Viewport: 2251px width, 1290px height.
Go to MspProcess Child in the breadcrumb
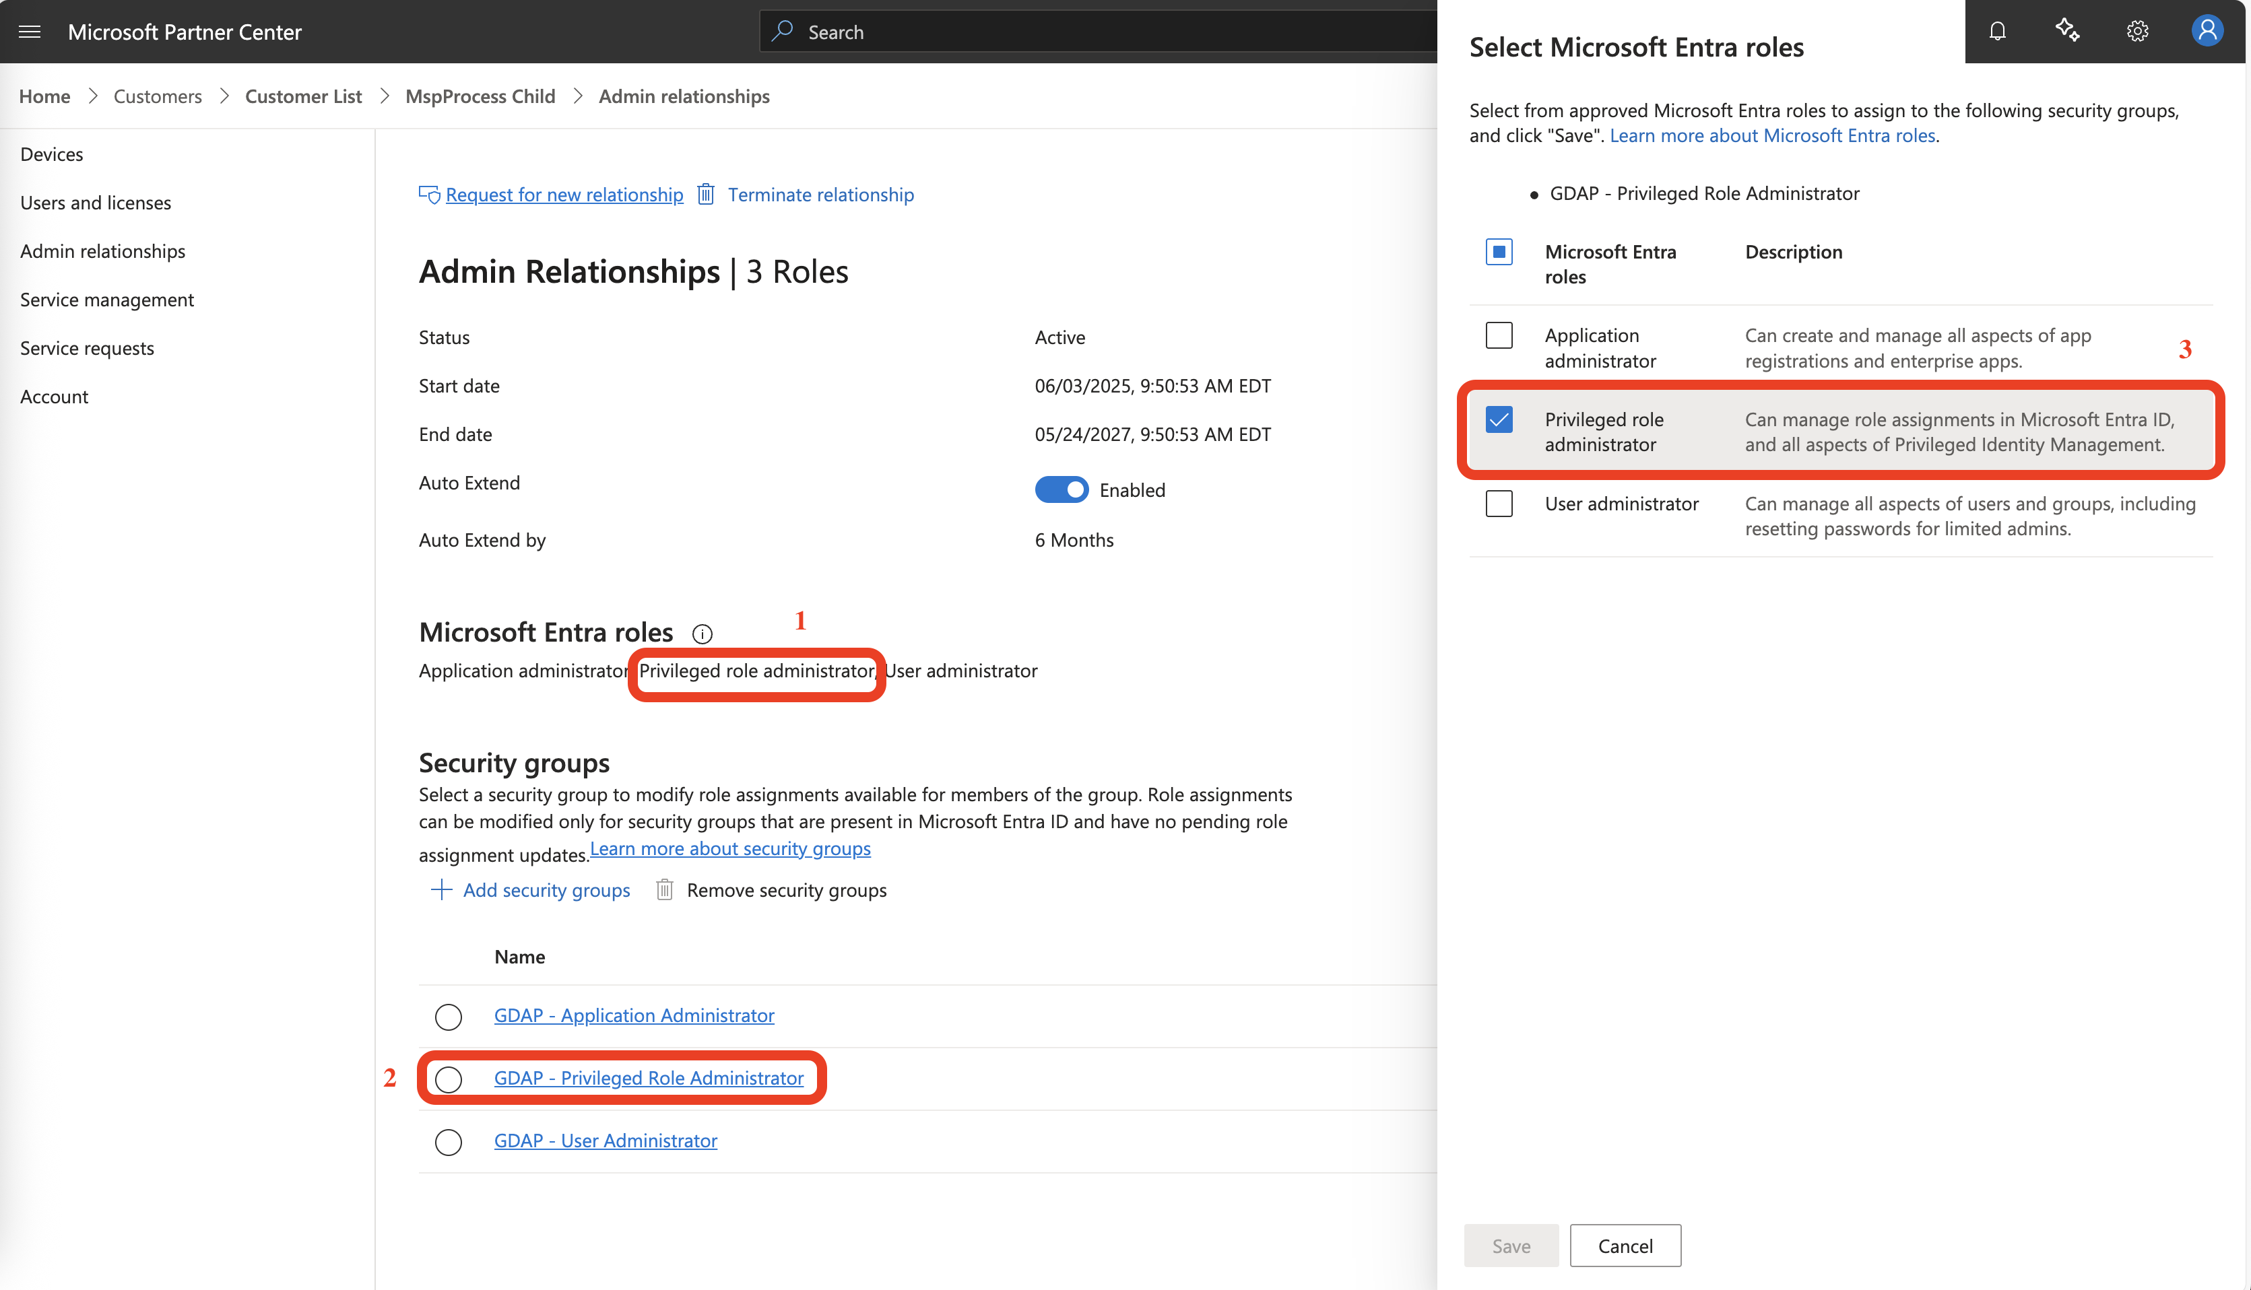pyautogui.click(x=480, y=96)
